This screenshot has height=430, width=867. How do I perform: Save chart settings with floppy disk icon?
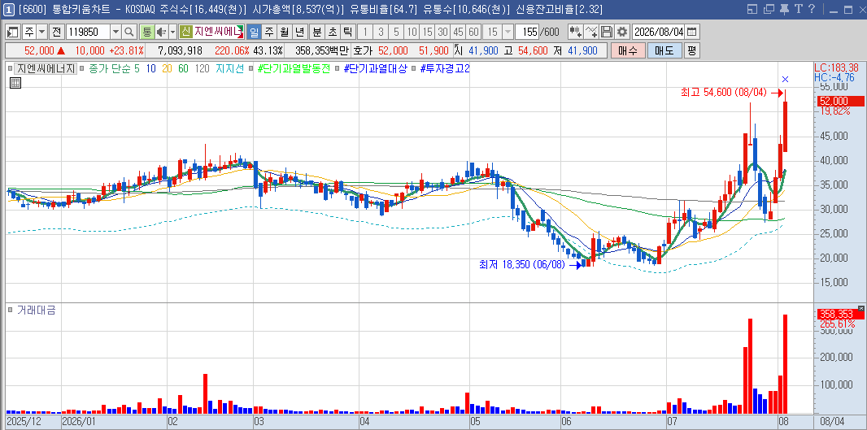point(607,32)
